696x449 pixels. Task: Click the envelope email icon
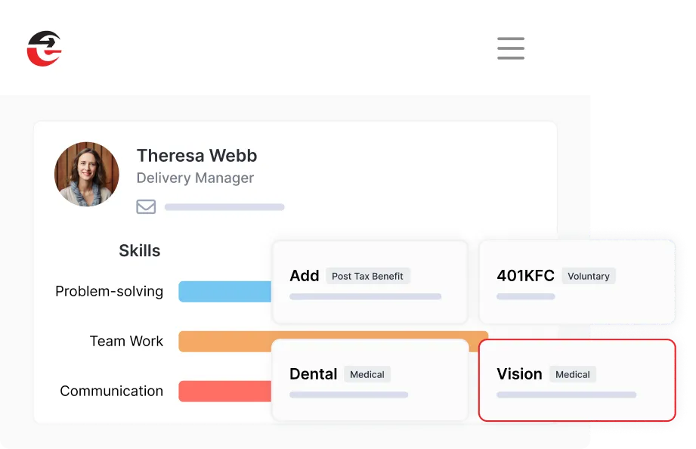146,206
